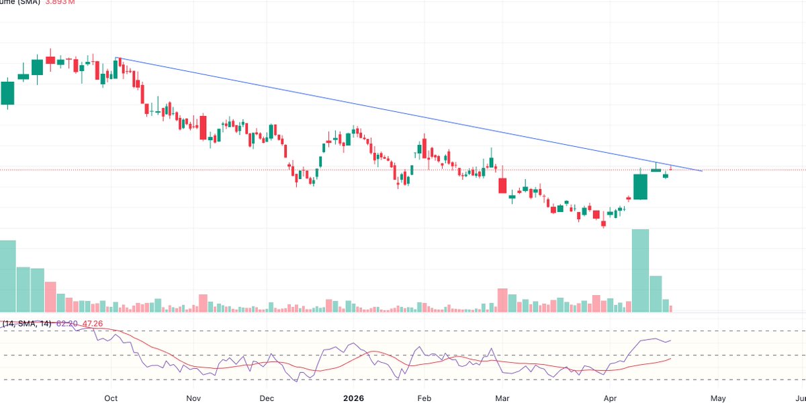This screenshot has height=403, width=806.
Task: Select the Volume SMA indicator label
Action: pos(20,3)
